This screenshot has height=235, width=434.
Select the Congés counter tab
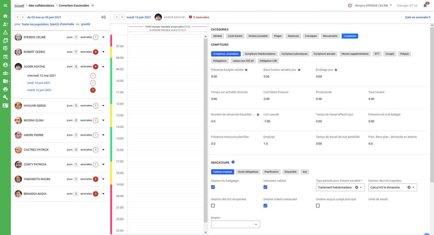coord(390,54)
